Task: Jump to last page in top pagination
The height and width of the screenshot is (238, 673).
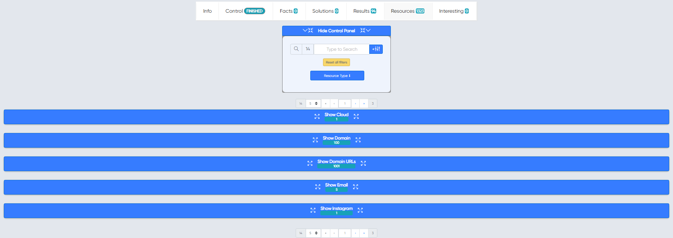Action: (364, 103)
